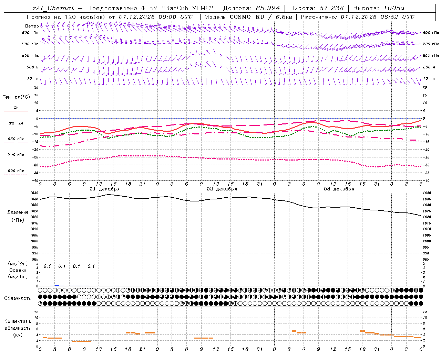Click the Осадки panel label
The width and height of the screenshot is (441, 352).
(x=18, y=270)
